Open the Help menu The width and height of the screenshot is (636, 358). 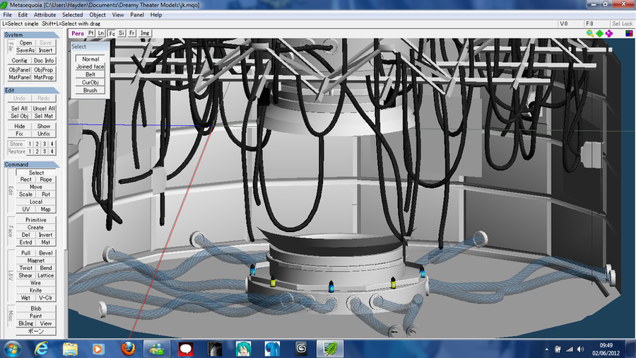tap(156, 15)
